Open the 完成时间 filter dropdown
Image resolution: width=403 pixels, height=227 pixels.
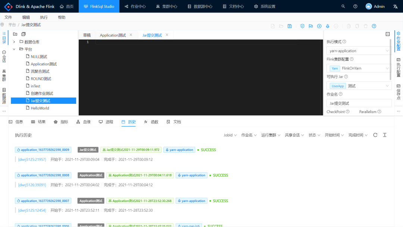[x=358, y=135]
